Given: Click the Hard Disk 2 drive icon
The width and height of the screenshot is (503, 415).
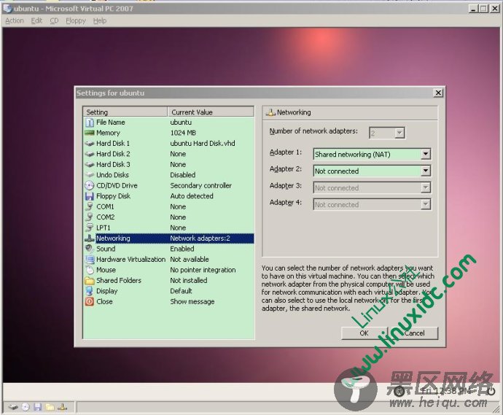Looking at the screenshot, I should pos(90,154).
